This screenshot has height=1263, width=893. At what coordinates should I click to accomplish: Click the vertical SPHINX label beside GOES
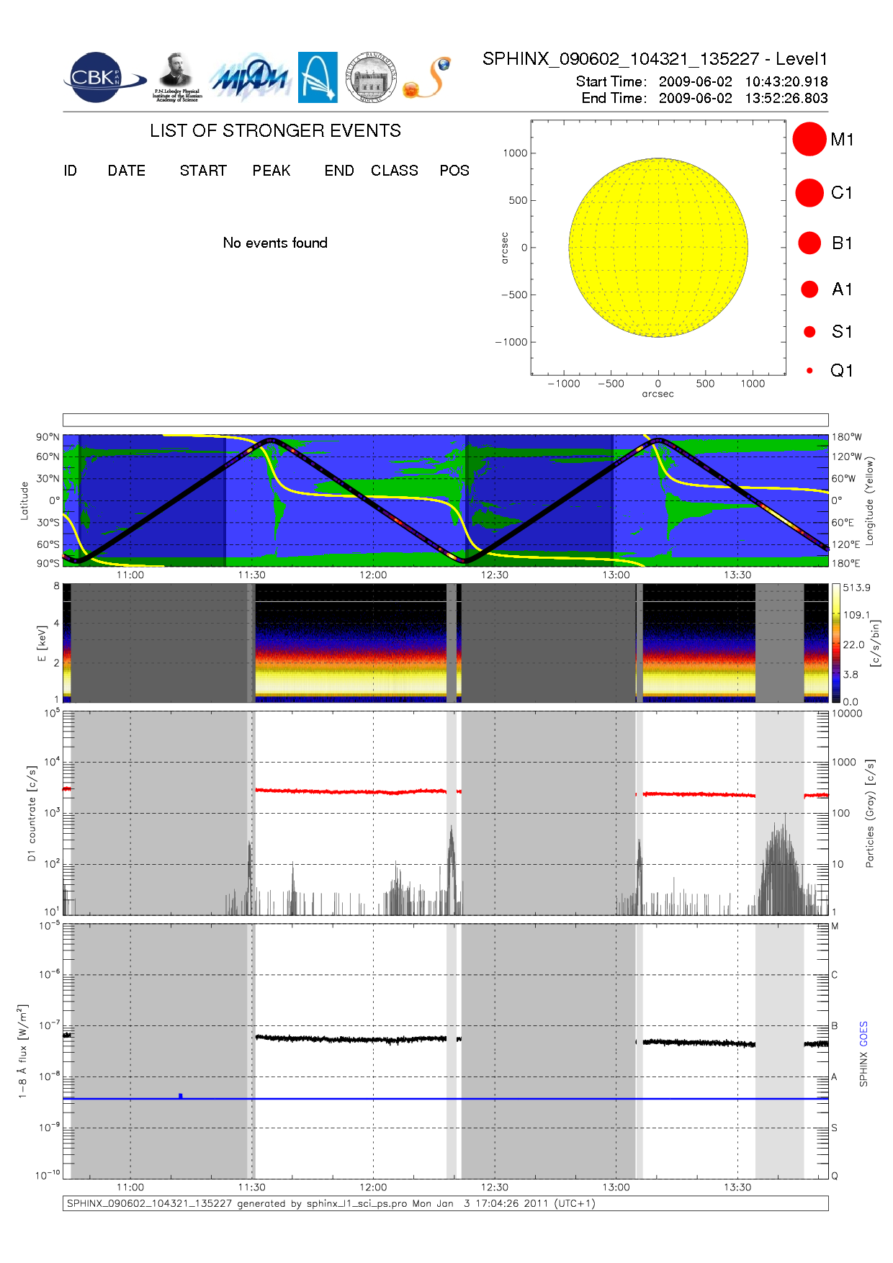coord(863,1069)
